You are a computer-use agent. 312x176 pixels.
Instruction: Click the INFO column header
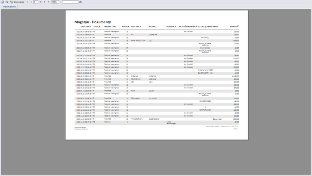tap(216, 27)
